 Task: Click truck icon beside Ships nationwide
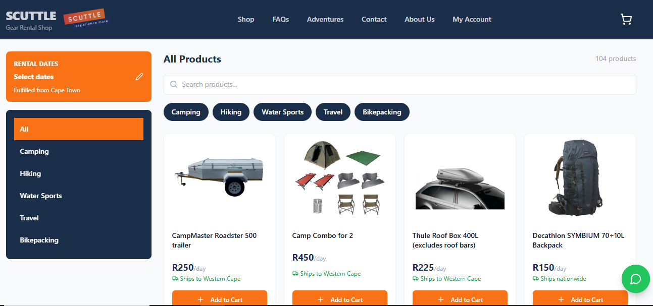[x=536, y=279]
